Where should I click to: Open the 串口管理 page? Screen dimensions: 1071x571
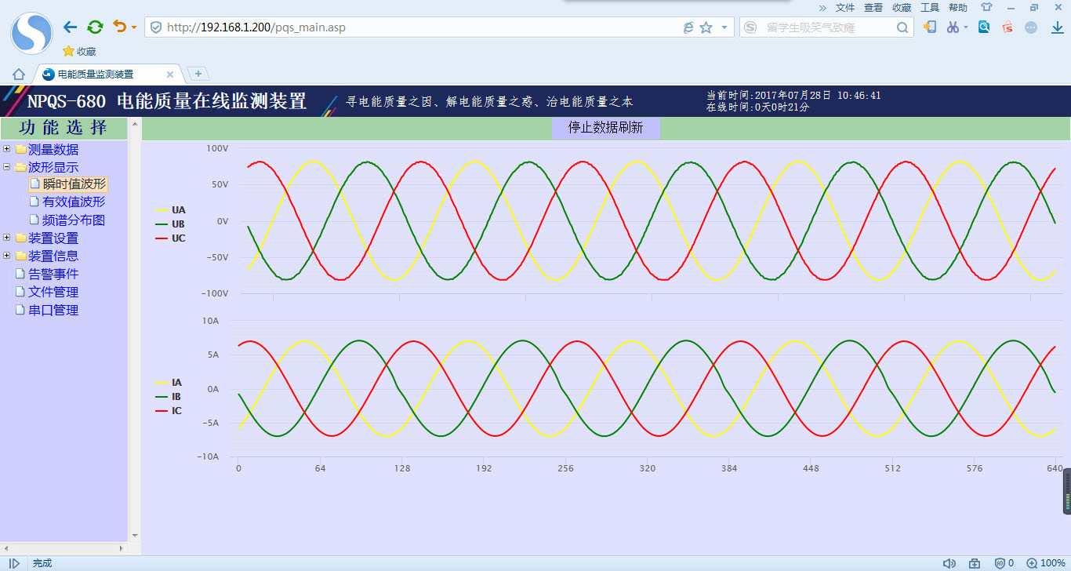53,310
